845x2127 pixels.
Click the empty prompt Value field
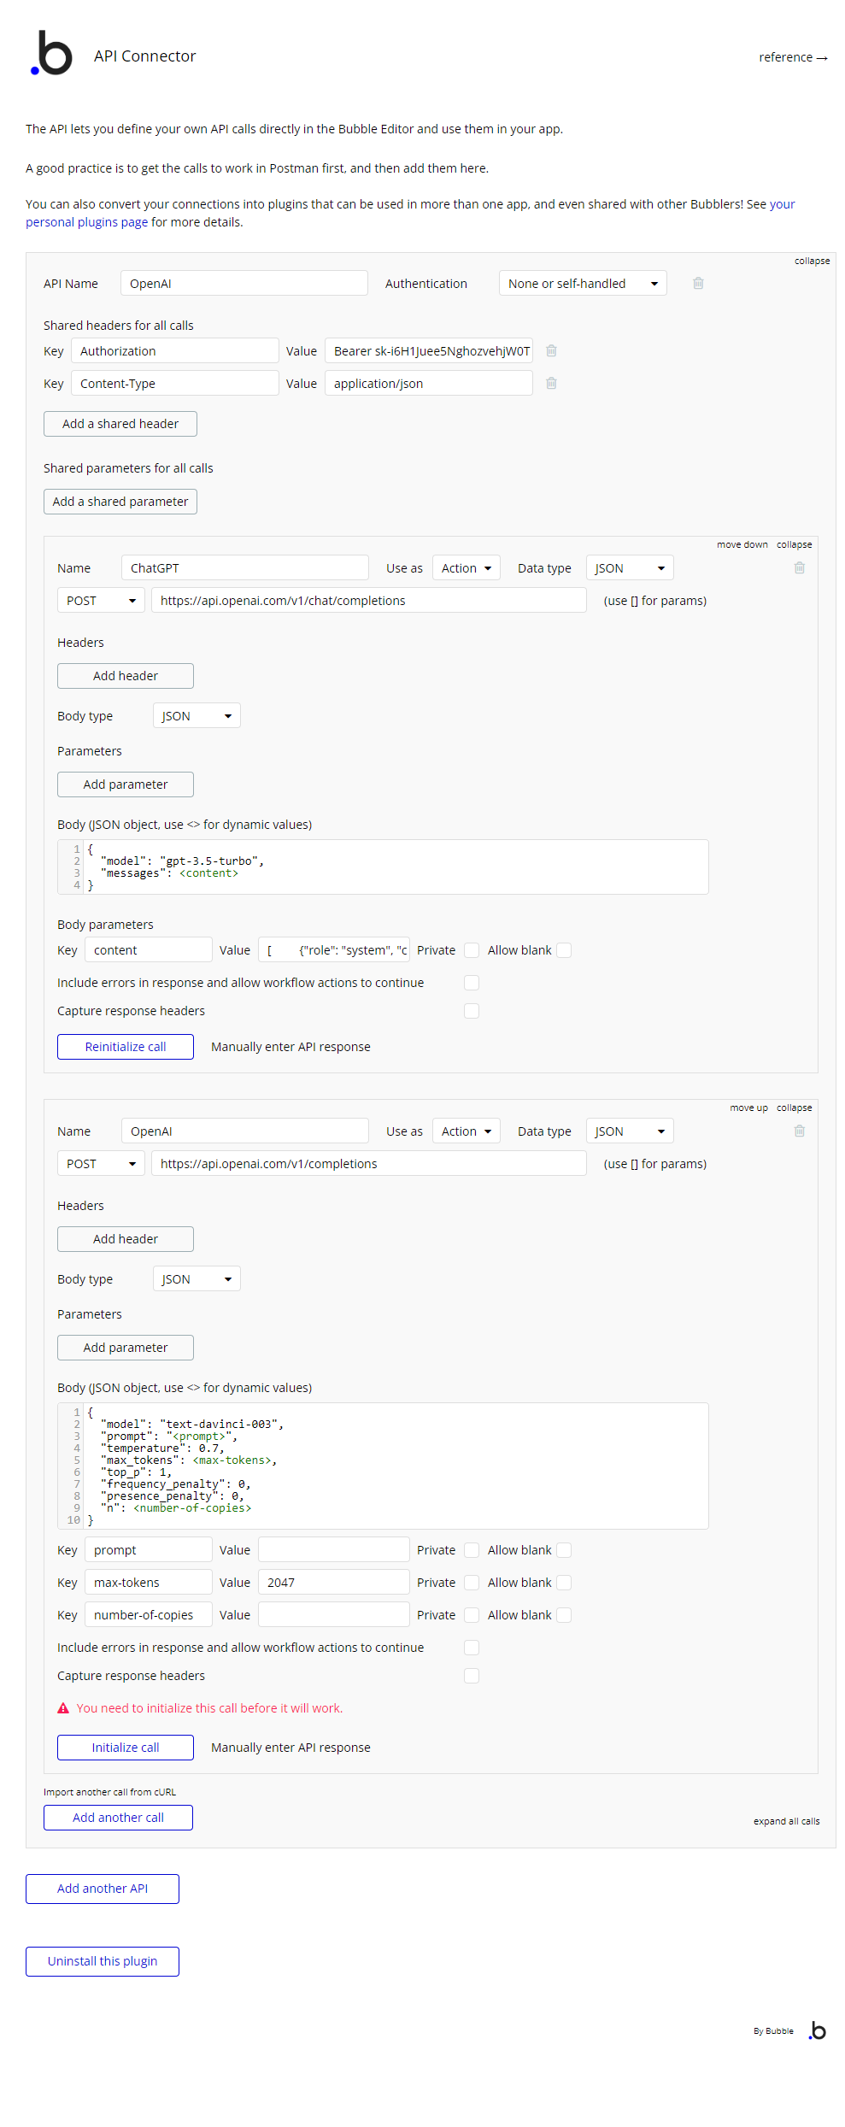coord(334,1550)
